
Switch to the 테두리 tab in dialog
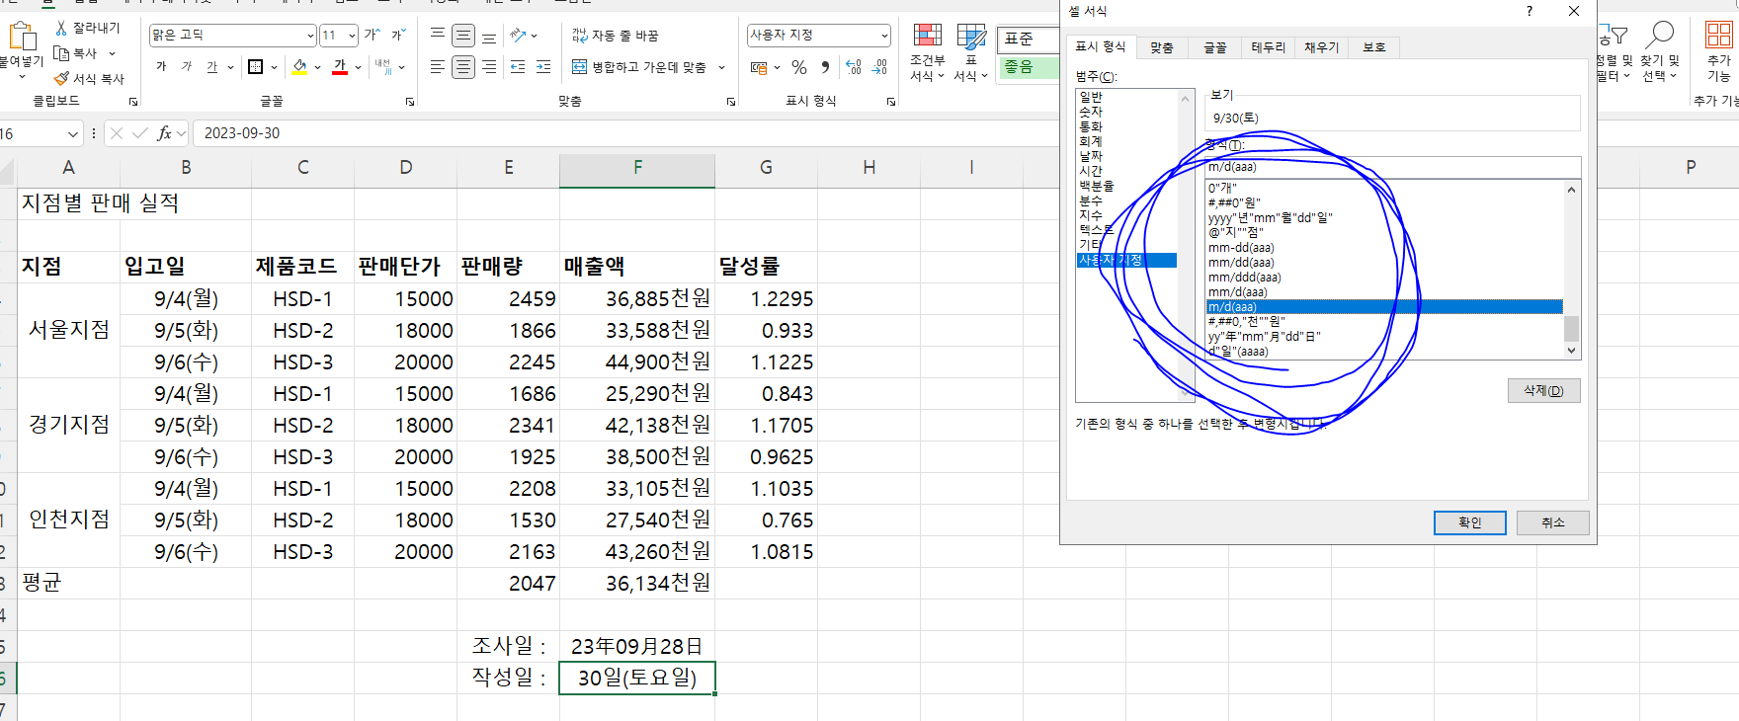point(1268,47)
